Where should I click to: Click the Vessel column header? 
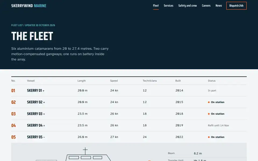[x=31, y=81]
